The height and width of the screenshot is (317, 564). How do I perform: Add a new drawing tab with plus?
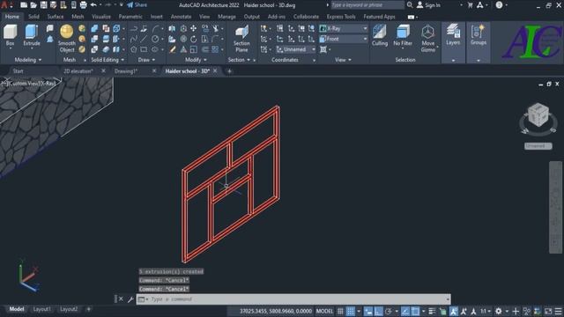pyautogui.click(x=229, y=71)
